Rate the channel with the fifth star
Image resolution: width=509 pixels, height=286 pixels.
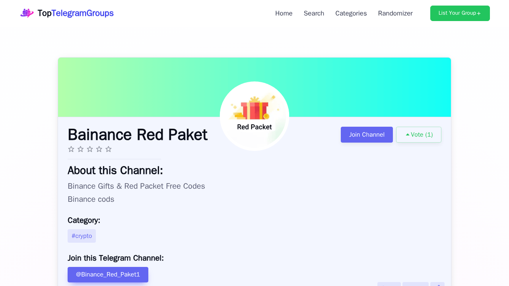109,149
